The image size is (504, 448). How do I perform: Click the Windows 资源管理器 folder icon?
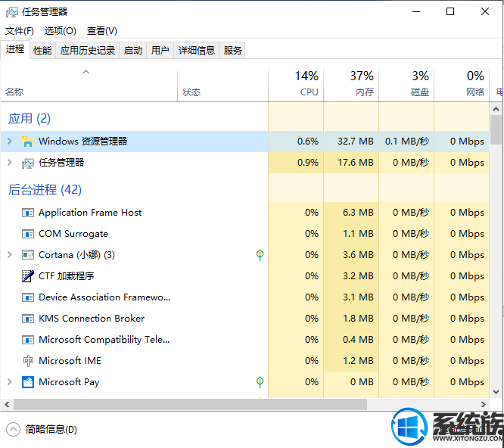28,142
